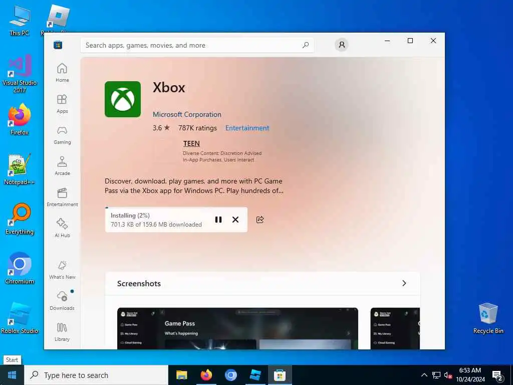
Task: Select the Visual Studio 2017 desktop shortcut
Action: pyautogui.click(x=20, y=73)
